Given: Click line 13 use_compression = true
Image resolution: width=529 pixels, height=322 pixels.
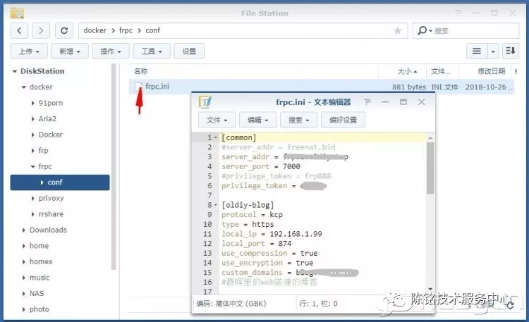Looking at the screenshot, I should [x=269, y=253].
